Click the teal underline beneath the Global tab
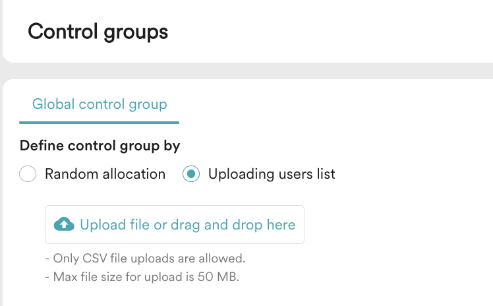Viewport: 493px width, 306px height. (100, 122)
